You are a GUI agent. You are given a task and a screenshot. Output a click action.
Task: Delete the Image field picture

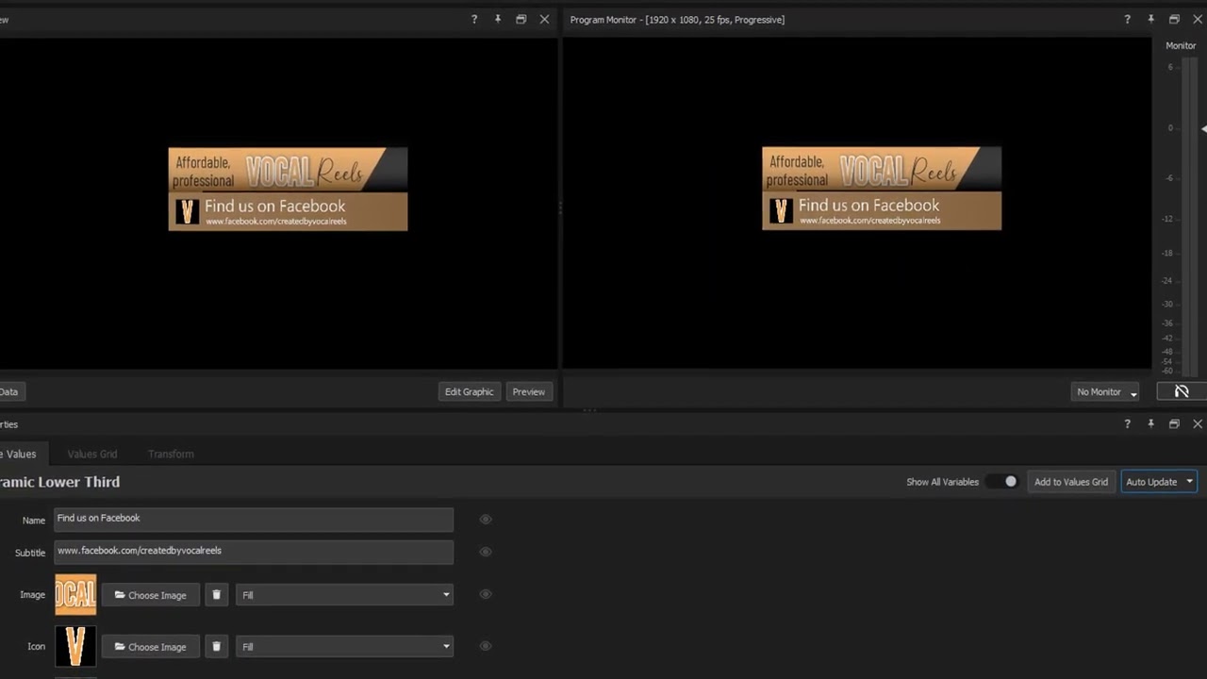[216, 595]
